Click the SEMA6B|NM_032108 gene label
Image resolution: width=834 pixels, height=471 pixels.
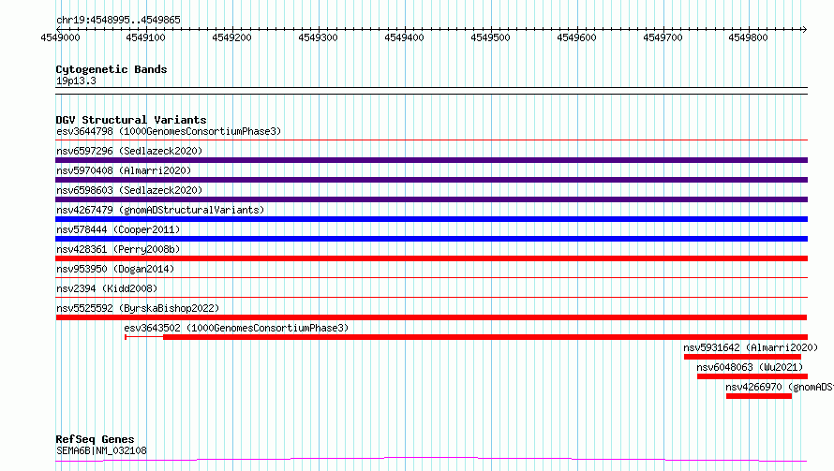point(101,450)
